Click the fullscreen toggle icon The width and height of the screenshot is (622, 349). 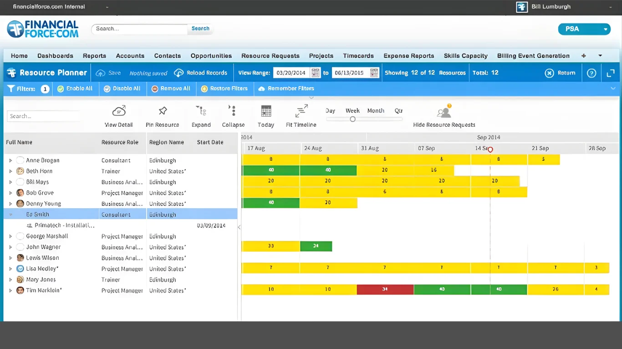pyautogui.click(x=611, y=73)
